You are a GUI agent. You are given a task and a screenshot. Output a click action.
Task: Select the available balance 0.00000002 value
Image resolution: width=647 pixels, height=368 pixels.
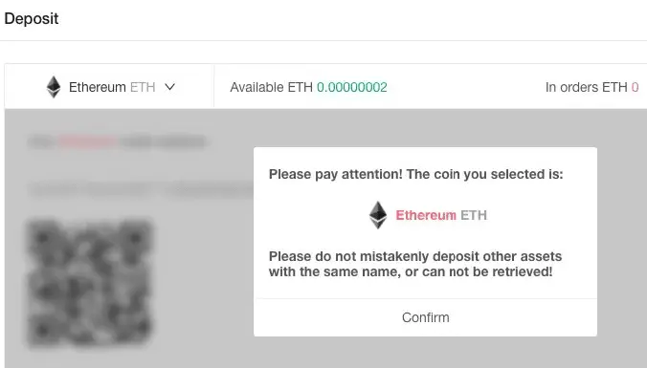point(352,87)
